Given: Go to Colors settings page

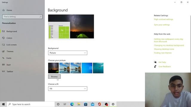Looking at the screenshot, I should pyautogui.click(x=9, y=38).
